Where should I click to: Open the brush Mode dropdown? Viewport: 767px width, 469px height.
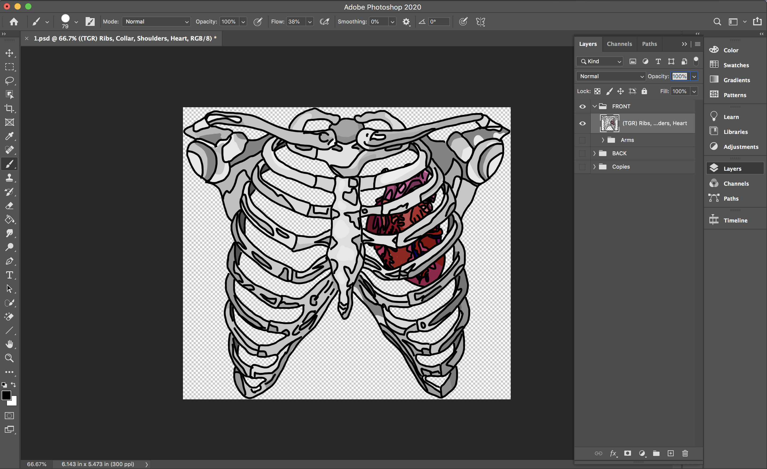[x=156, y=22]
